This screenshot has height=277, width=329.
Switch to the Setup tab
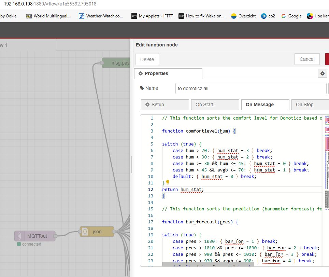[165, 105]
